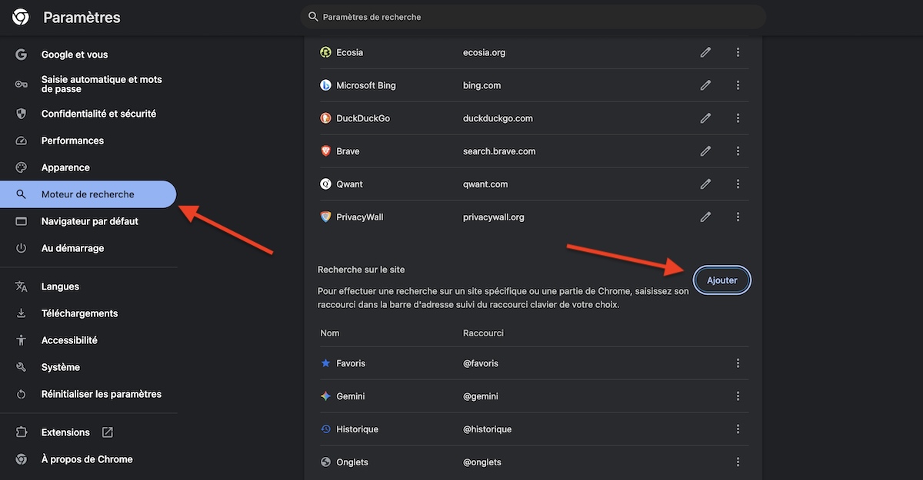Viewport: 923px width, 480px height.
Task: Click the magnifier icon in search bar
Action: click(313, 16)
